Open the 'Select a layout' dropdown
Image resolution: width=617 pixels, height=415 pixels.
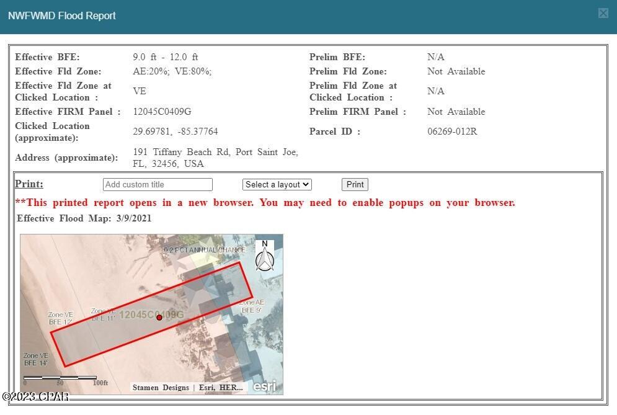[277, 184]
